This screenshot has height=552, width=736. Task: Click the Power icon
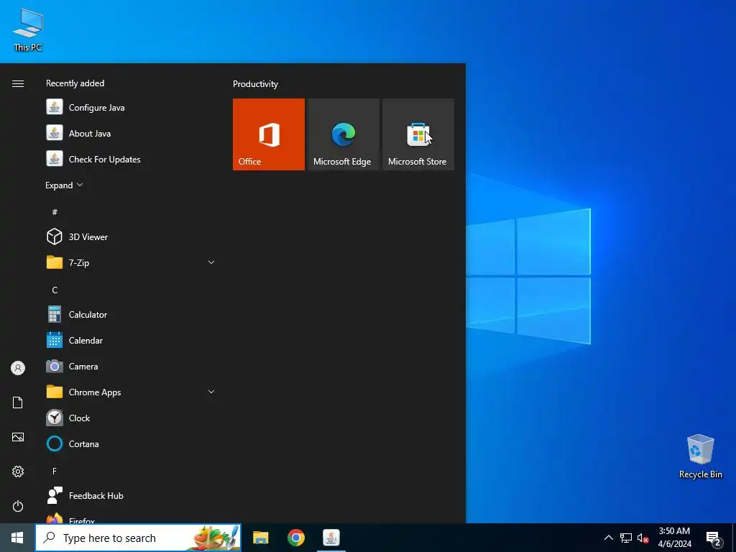[18, 506]
